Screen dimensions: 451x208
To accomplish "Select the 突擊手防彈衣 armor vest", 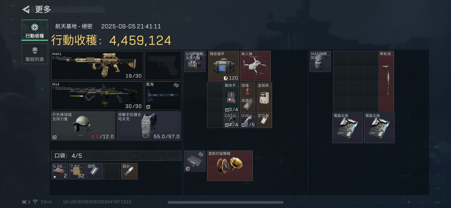I will 149,126.
